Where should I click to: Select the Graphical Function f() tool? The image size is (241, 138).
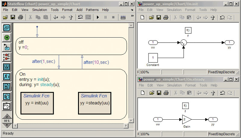pyautogui.click(x=7, y=76)
